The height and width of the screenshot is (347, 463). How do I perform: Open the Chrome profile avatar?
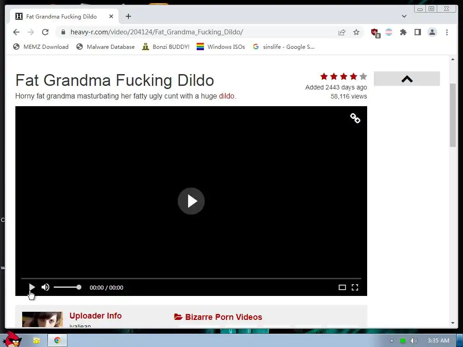(432, 32)
